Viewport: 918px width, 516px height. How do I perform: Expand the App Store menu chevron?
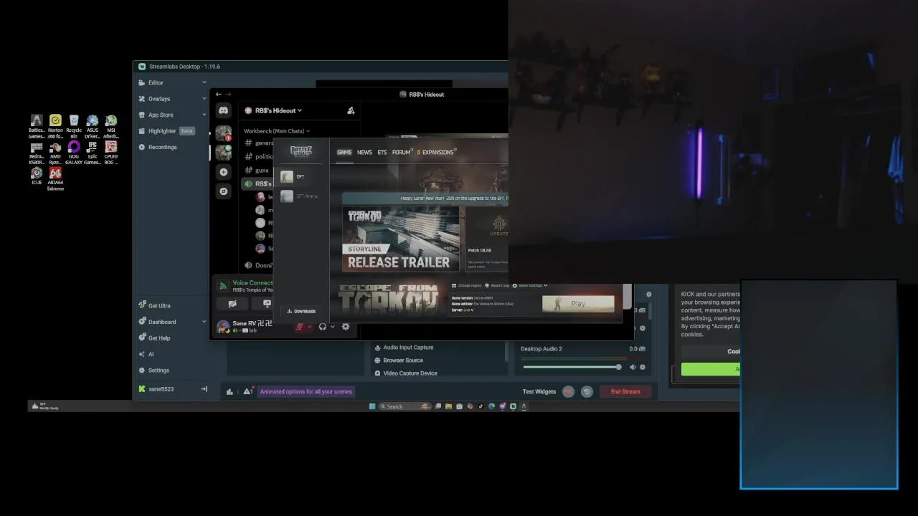[204, 115]
